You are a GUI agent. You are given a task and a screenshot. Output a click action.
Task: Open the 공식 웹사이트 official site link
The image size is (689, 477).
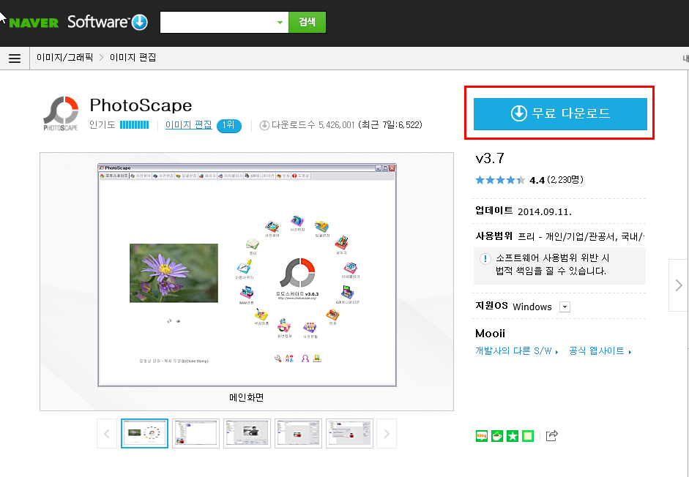600,351
